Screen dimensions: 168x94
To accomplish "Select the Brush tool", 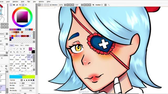I will pyautogui.click(x=24, y=56).
